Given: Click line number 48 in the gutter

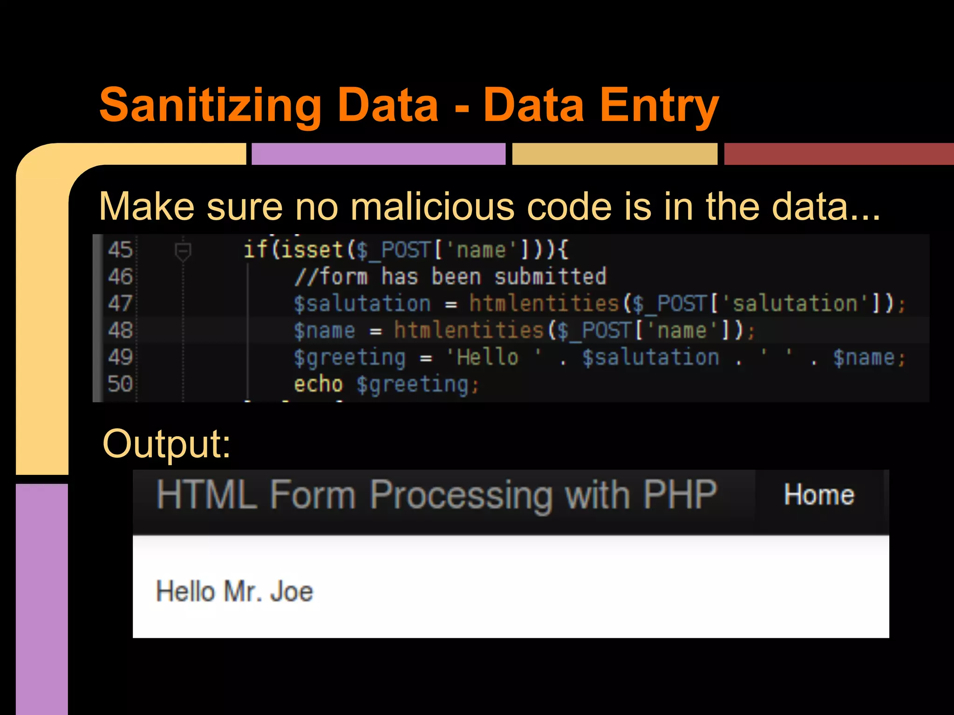Looking at the screenshot, I should pos(120,331).
